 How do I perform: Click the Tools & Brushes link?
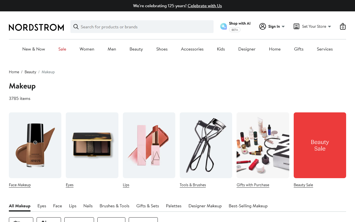pos(193,185)
